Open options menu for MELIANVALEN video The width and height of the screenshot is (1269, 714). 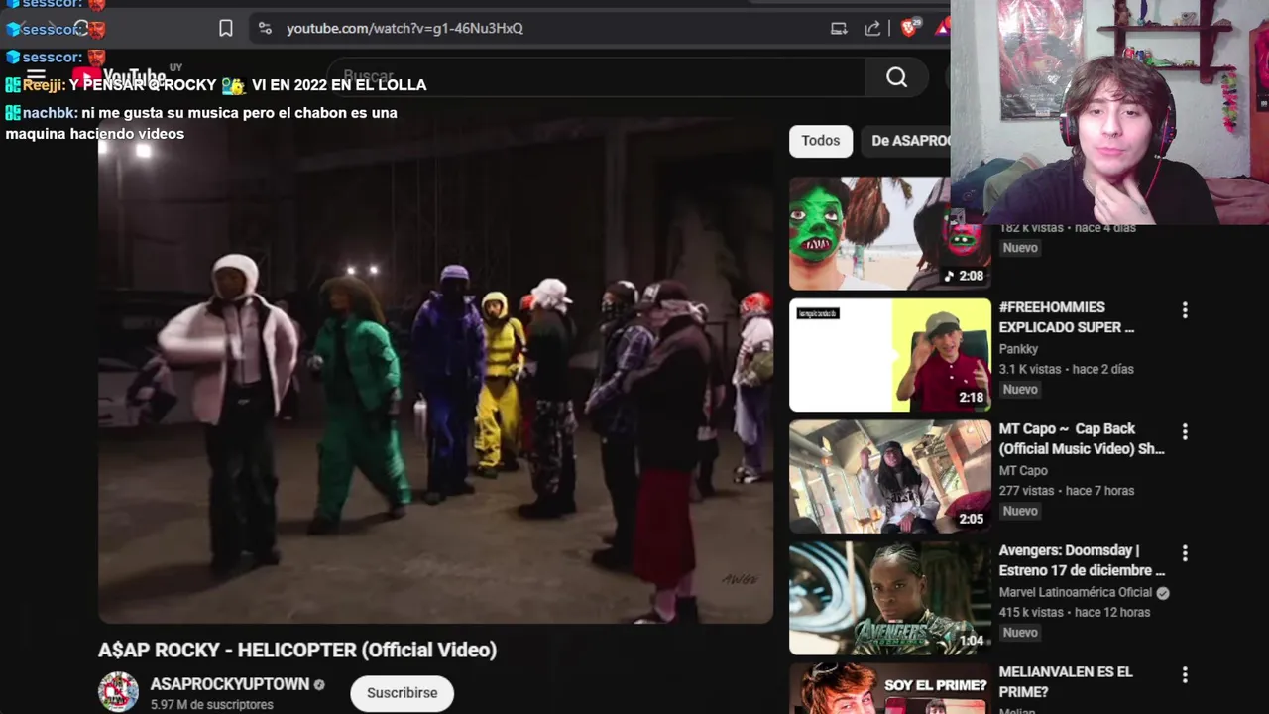(1185, 675)
